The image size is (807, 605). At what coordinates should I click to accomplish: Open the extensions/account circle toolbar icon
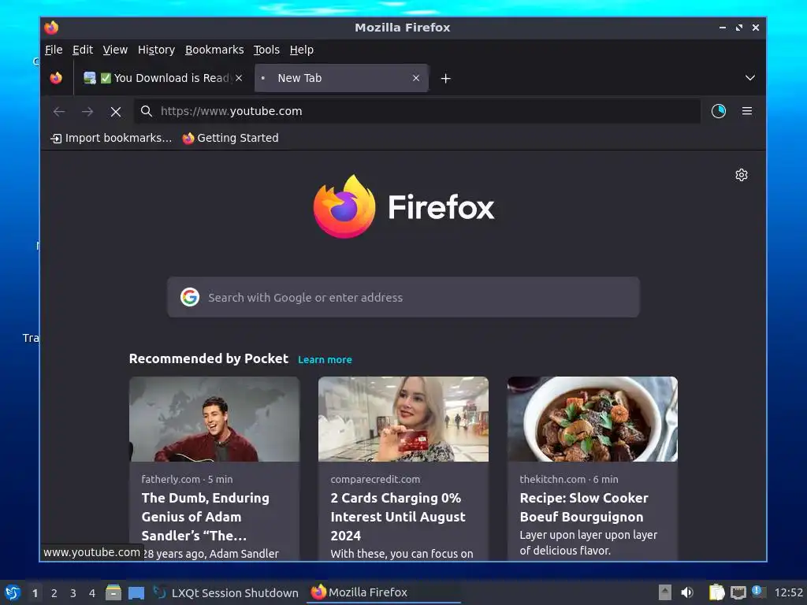pos(719,111)
